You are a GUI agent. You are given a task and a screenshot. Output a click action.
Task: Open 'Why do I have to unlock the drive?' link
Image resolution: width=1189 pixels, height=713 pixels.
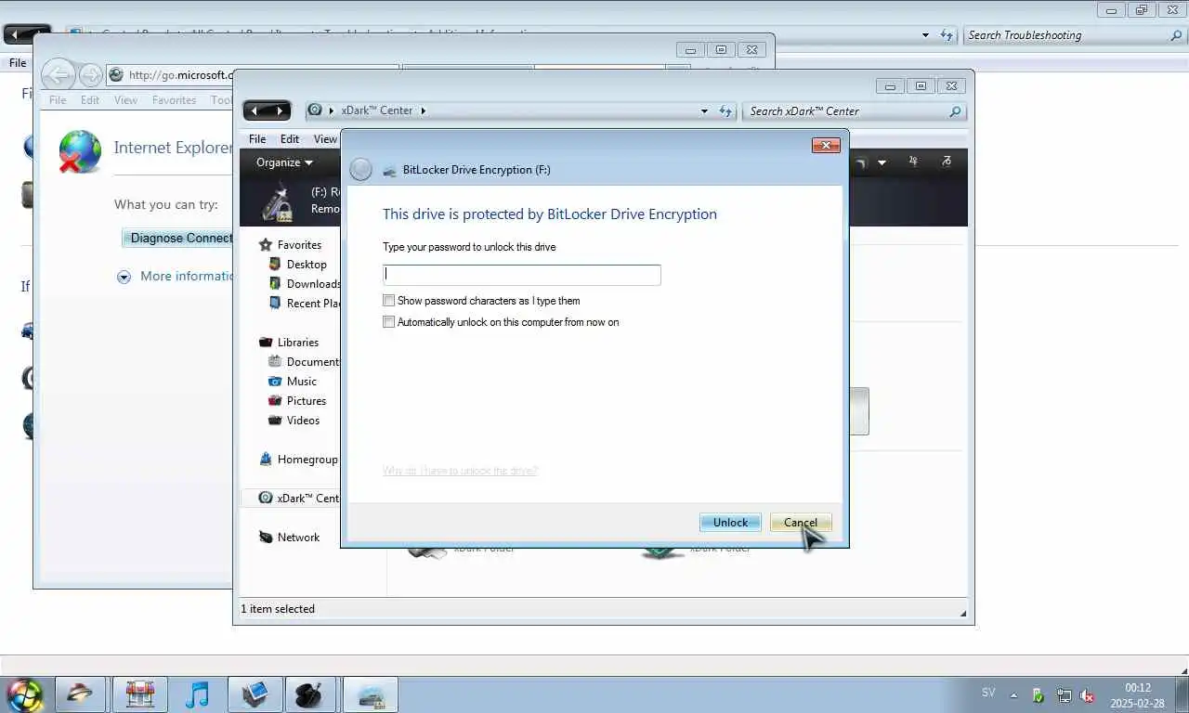pyautogui.click(x=460, y=471)
